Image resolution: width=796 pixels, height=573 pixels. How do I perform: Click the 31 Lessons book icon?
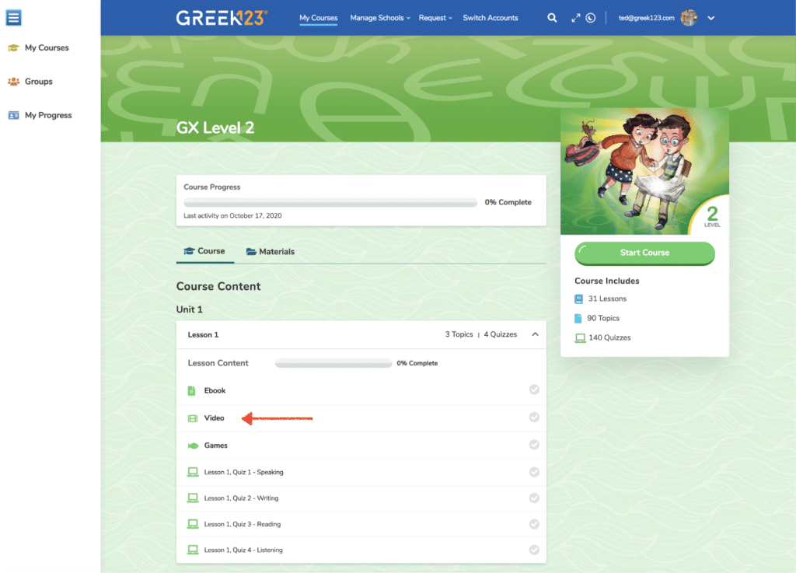578,299
